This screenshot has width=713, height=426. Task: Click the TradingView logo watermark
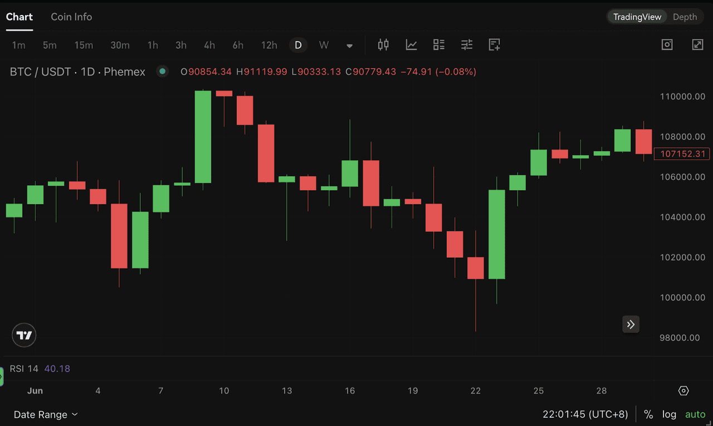(x=23, y=335)
